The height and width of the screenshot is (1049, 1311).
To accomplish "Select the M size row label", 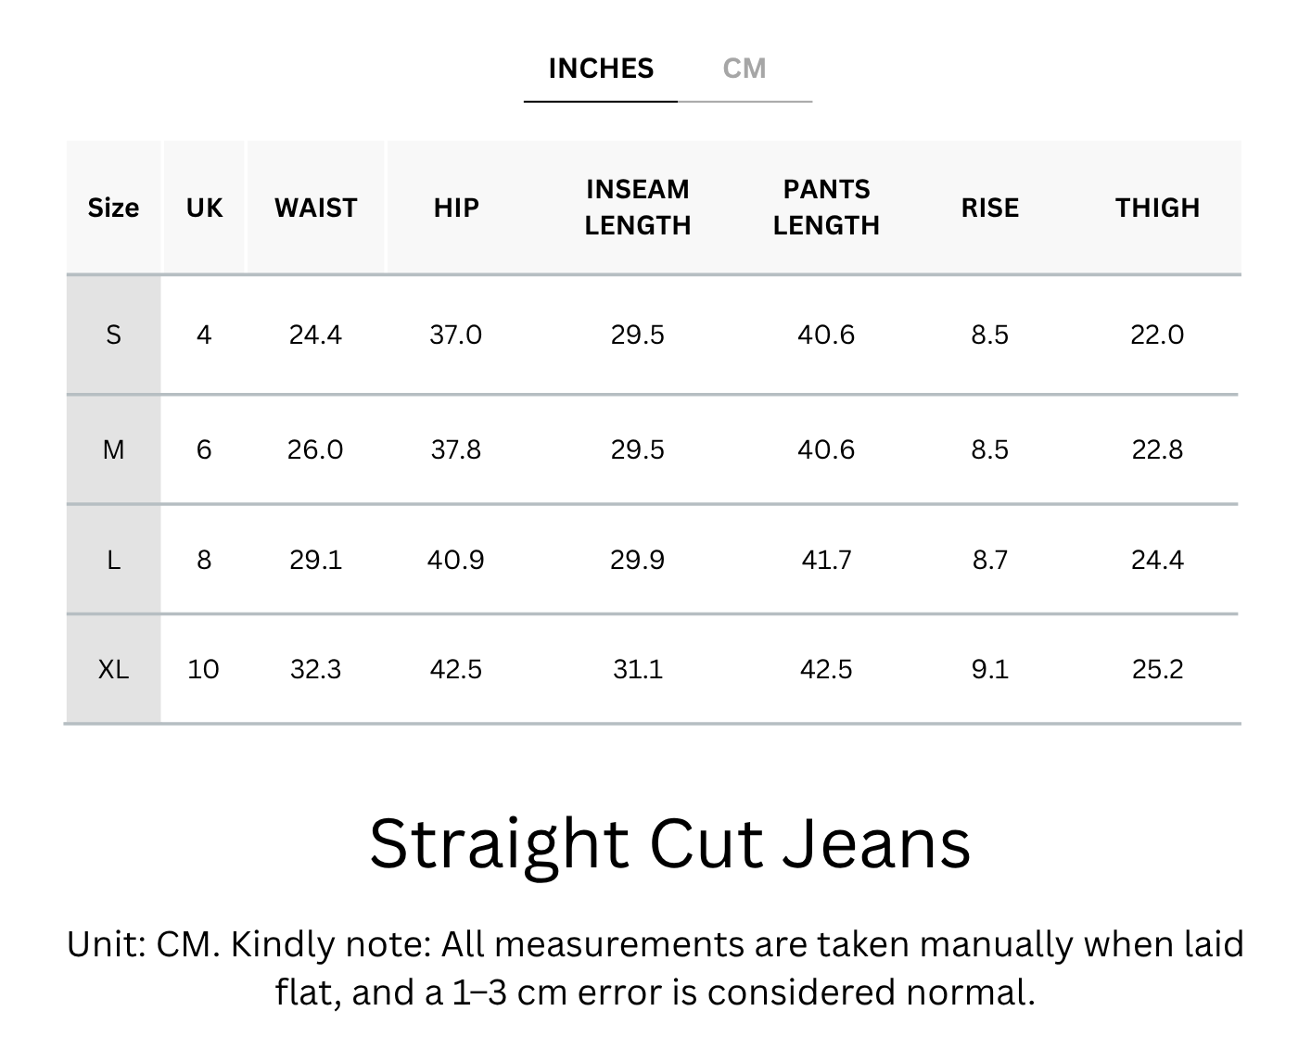I will (x=113, y=450).
